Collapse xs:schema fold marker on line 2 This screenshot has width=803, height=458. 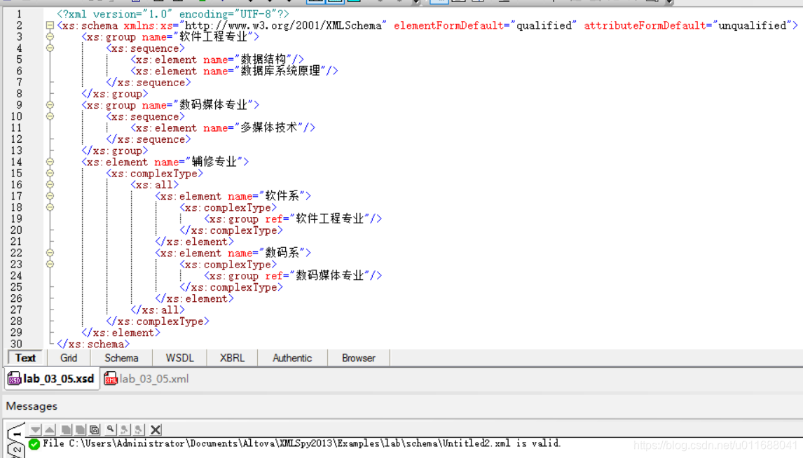tap(50, 25)
